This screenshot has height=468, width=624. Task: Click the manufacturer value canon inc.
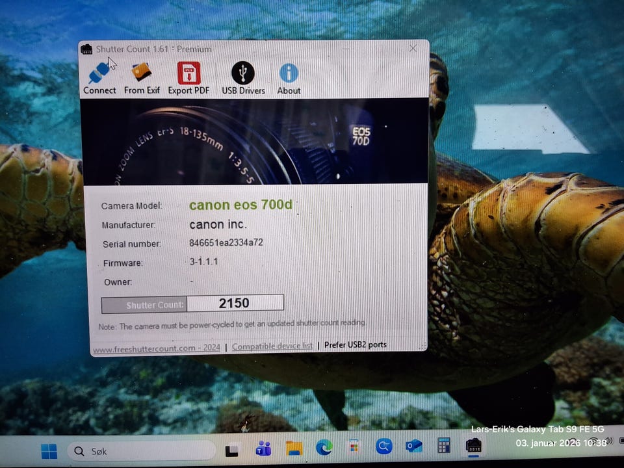point(218,224)
